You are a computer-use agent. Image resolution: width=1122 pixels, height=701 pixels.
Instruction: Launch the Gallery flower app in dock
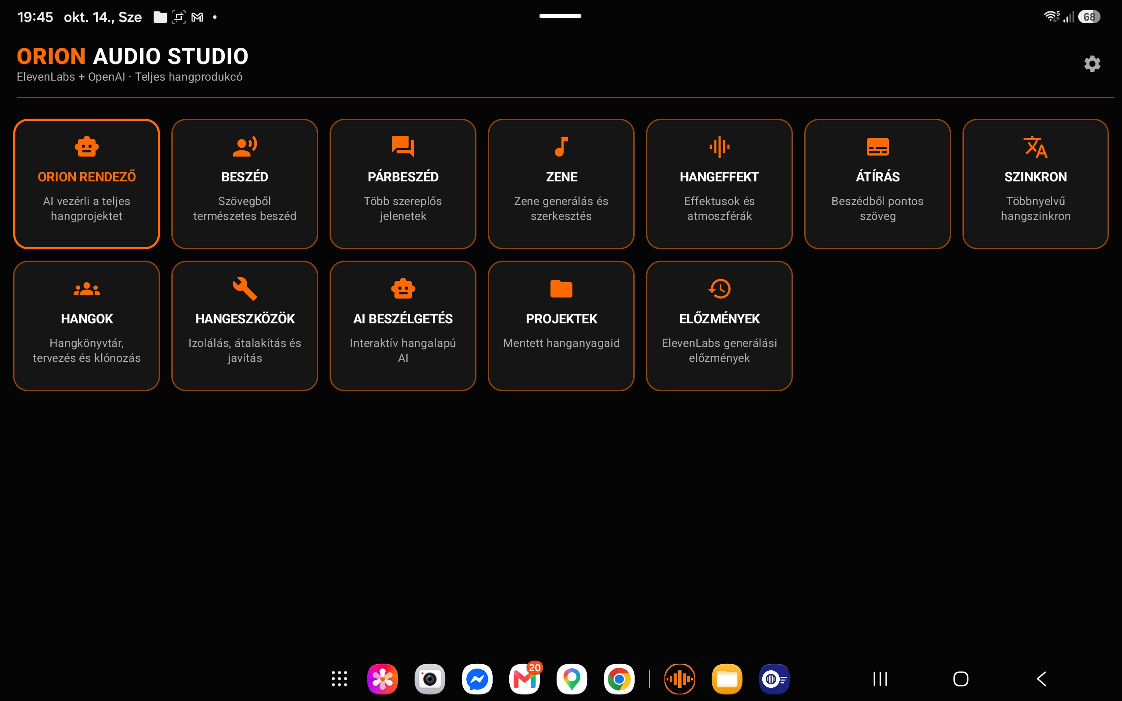[383, 679]
